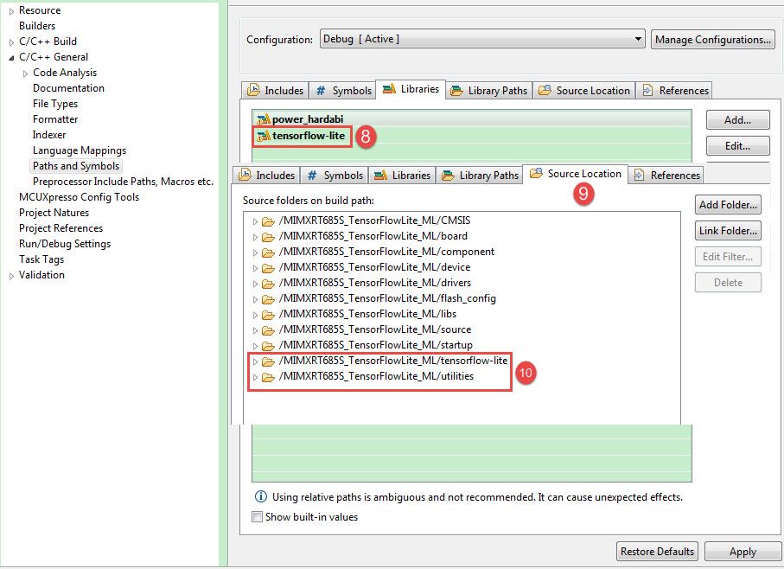Expand the Code Analysis tree node
Viewport: 784px width, 569px height.
tap(26, 74)
